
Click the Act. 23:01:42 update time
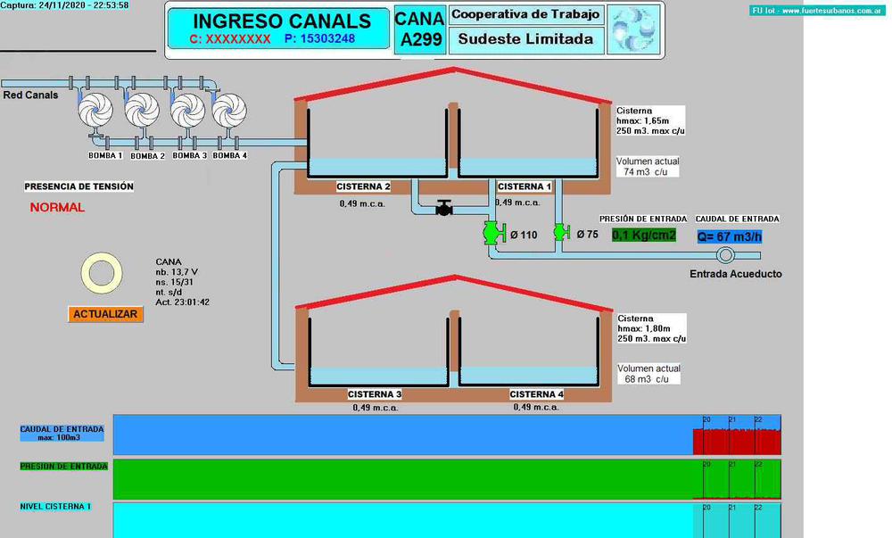pyautogui.click(x=183, y=302)
